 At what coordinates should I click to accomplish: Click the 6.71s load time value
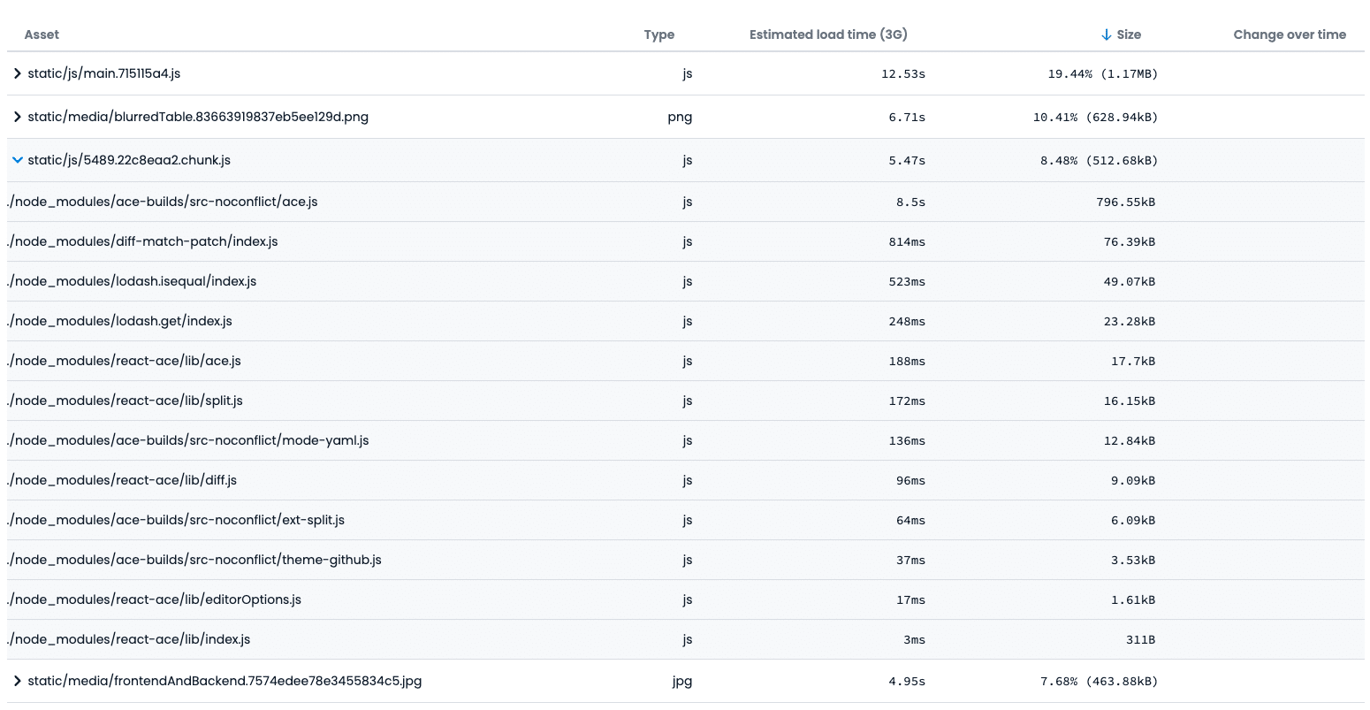pos(907,117)
